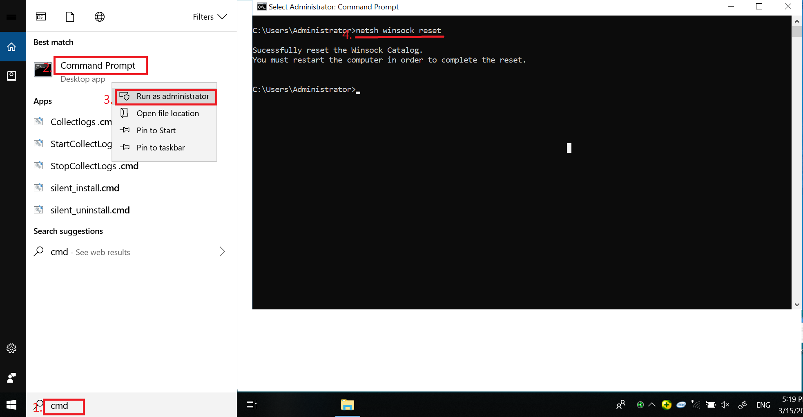
Task: Open the user account icon above Start
Action: [11, 377]
